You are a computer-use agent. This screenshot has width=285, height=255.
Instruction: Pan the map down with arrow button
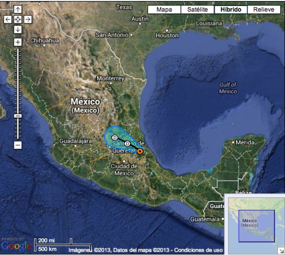18,30
